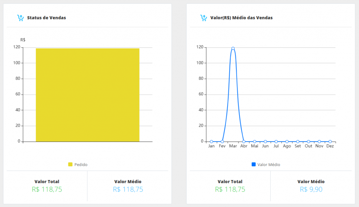
Task: Click the Status de Vendas panel title
Action: [x=46, y=18]
